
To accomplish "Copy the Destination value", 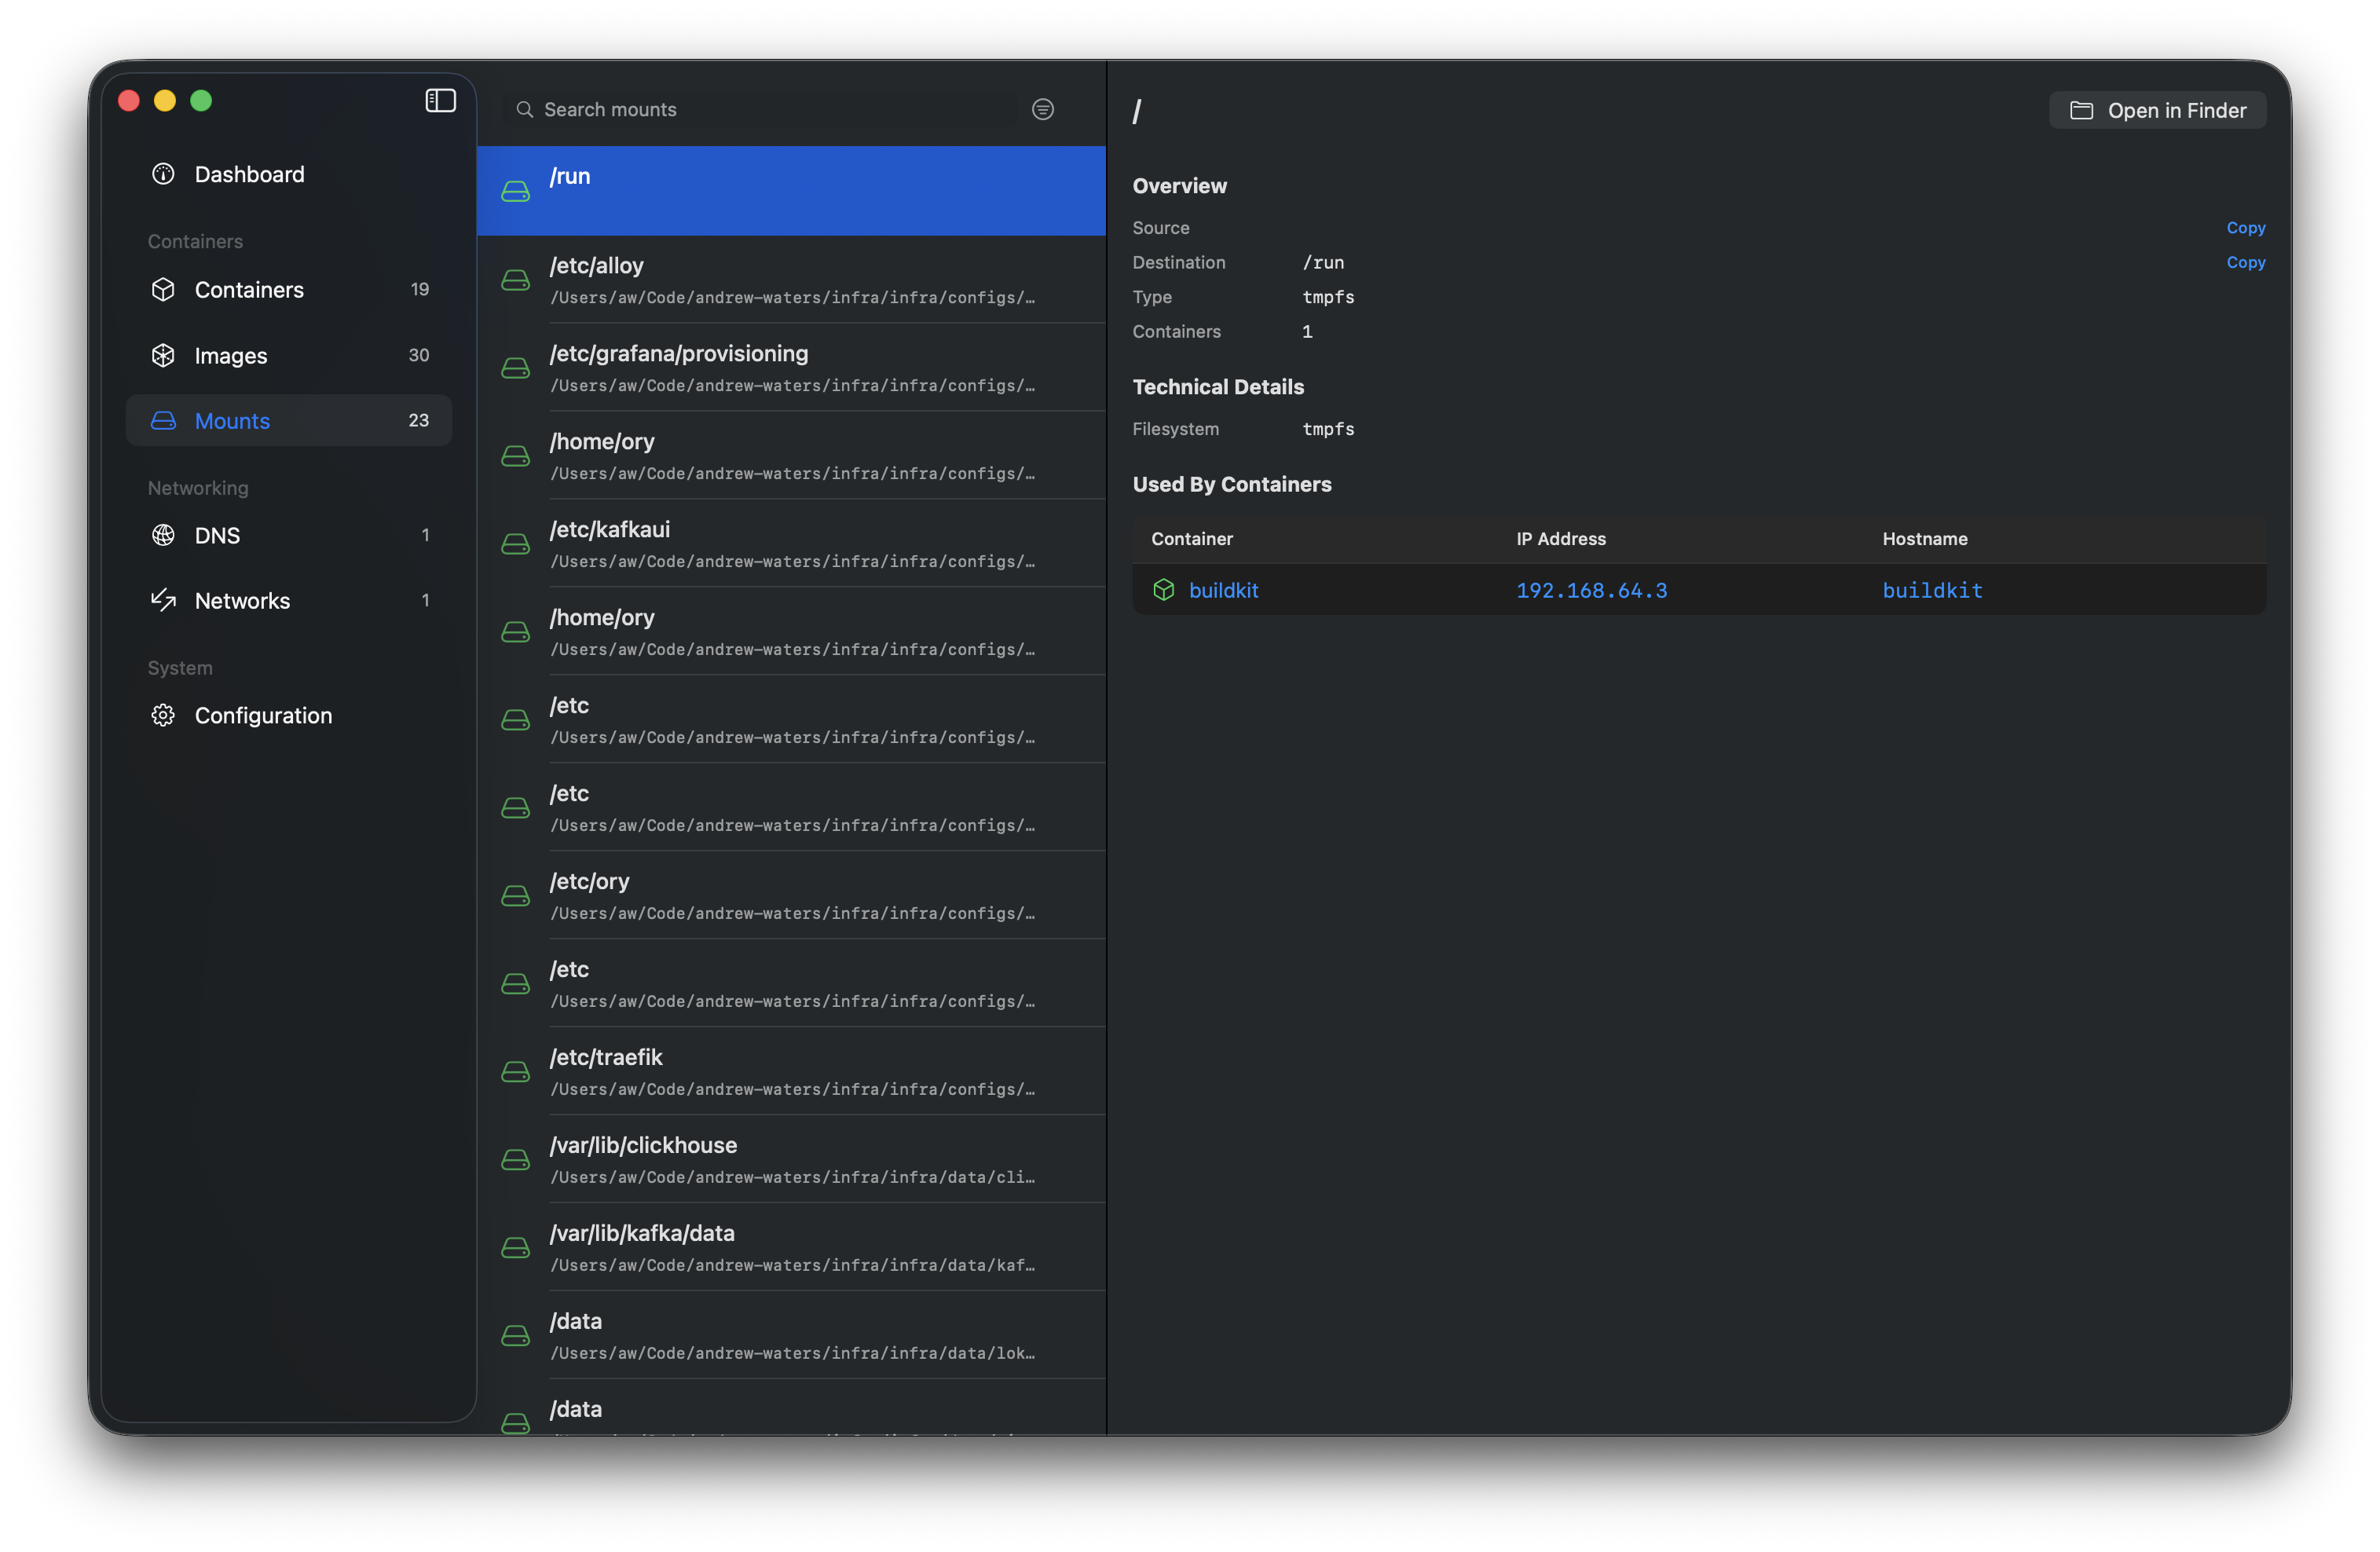I will [2245, 262].
